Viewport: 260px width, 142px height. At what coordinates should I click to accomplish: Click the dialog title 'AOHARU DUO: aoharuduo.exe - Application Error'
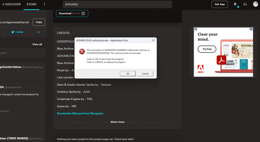click(102, 40)
